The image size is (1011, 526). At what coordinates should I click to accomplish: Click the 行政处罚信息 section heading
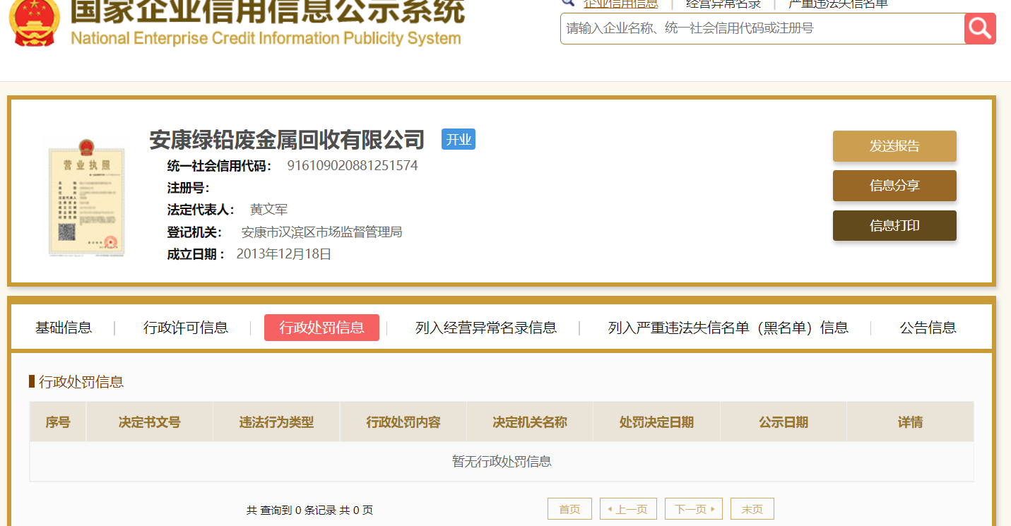81,382
